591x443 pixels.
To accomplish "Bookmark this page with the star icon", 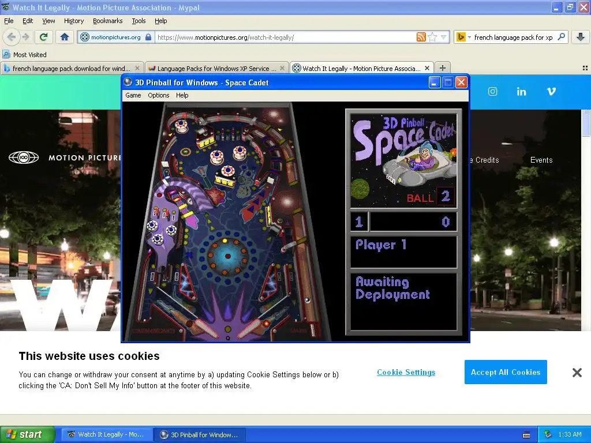I will click(433, 37).
